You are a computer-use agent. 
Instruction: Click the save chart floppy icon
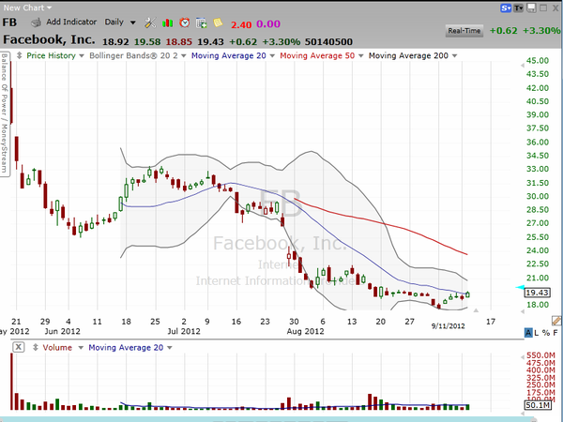[x=531, y=8]
